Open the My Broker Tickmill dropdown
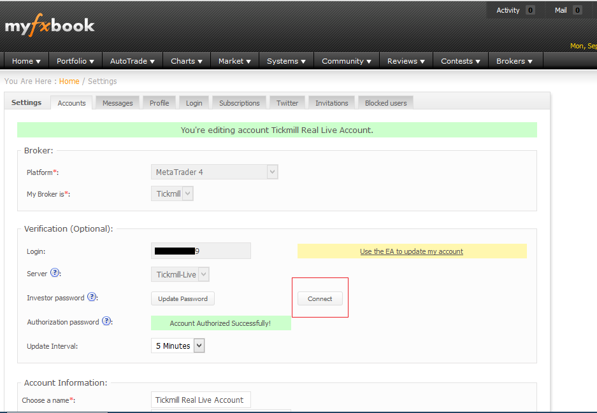The image size is (597, 413). point(172,193)
